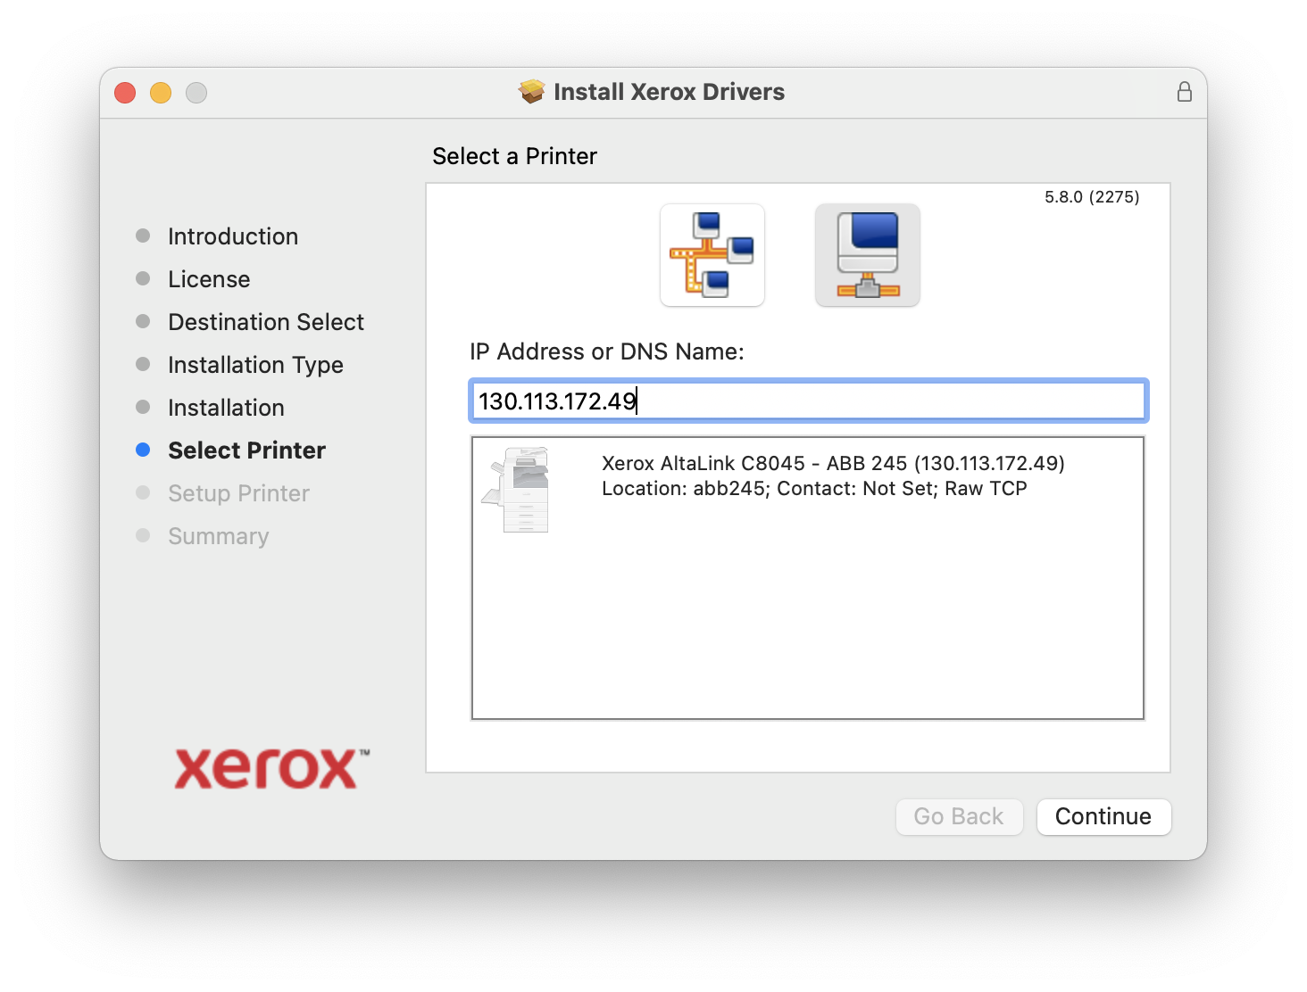Click the Introduction step in sidebar
The width and height of the screenshot is (1307, 992).
coord(232,236)
